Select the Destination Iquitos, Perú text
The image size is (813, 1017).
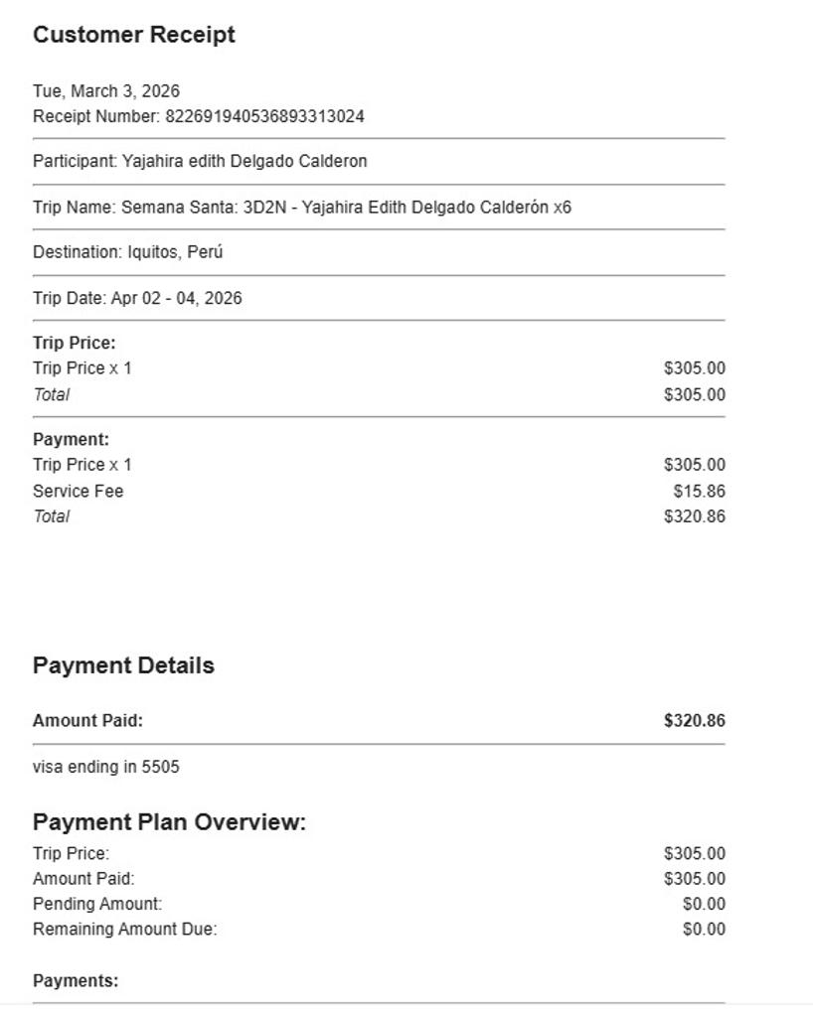[x=128, y=252]
